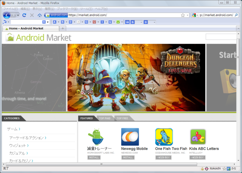Click the padlock security icon in status bar
Viewport: 242px width, 173px height.
202,169
